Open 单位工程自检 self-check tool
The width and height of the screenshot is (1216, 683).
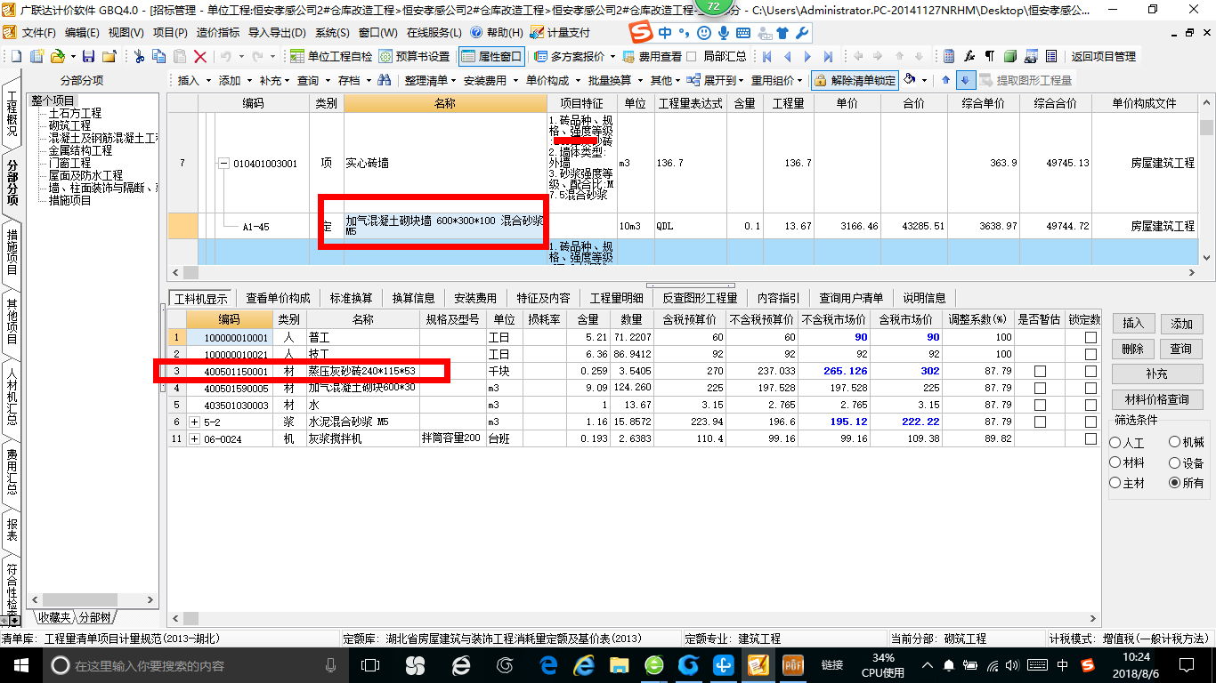click(331, 56)
